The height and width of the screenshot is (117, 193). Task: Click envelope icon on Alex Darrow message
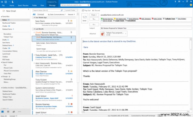pyautogui.click(x=71, y=71)
